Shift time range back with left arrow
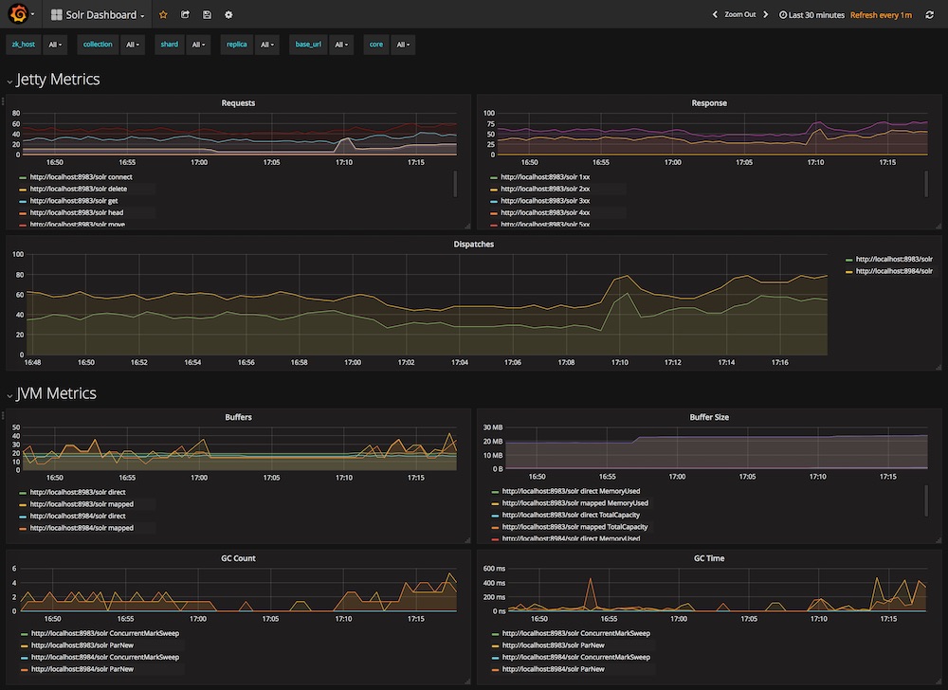Image resolution: width=948 pixels, height=690 pixels. [x=715, y=15]
